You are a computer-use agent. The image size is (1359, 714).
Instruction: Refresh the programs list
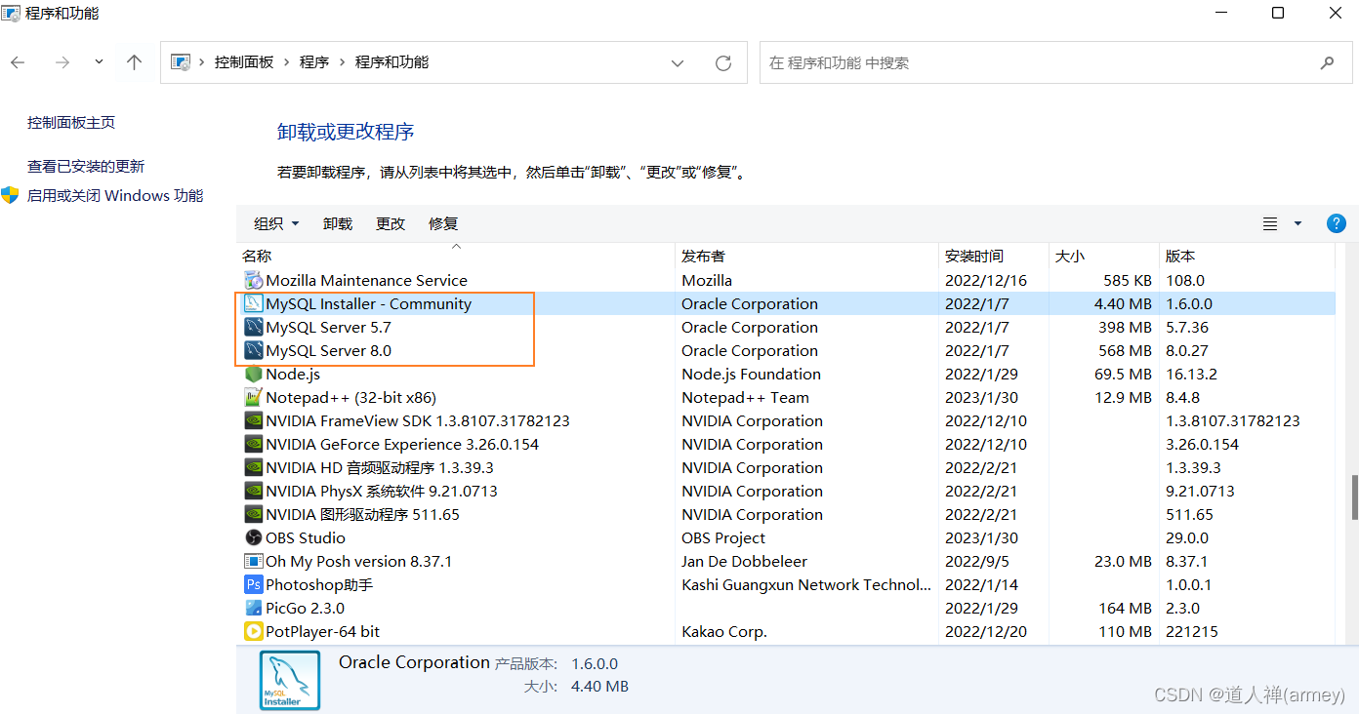pos(723,63)
